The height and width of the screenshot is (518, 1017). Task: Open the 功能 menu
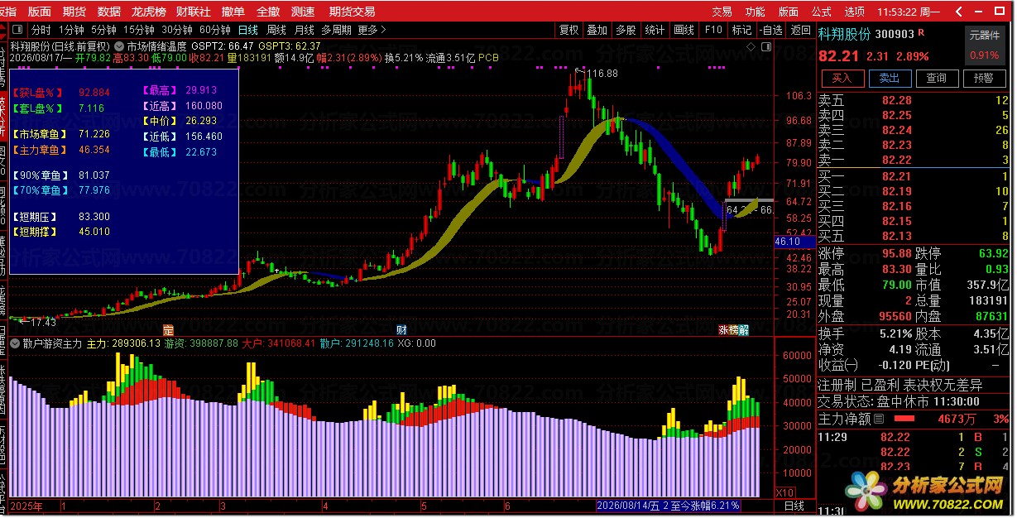coord(755,12)
